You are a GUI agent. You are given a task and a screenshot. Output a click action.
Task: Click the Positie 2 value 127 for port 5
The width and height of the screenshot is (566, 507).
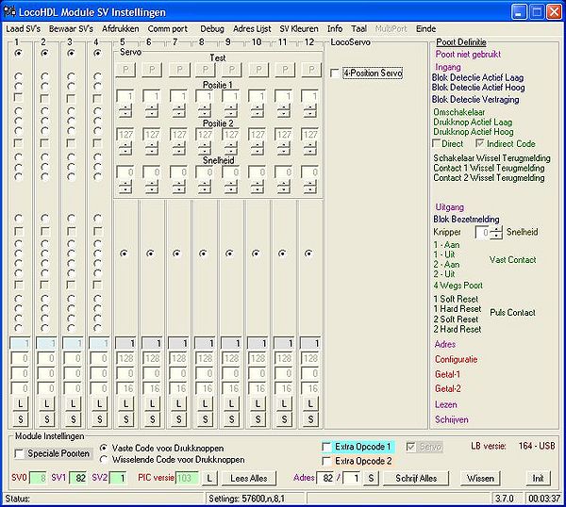point(125,135)
